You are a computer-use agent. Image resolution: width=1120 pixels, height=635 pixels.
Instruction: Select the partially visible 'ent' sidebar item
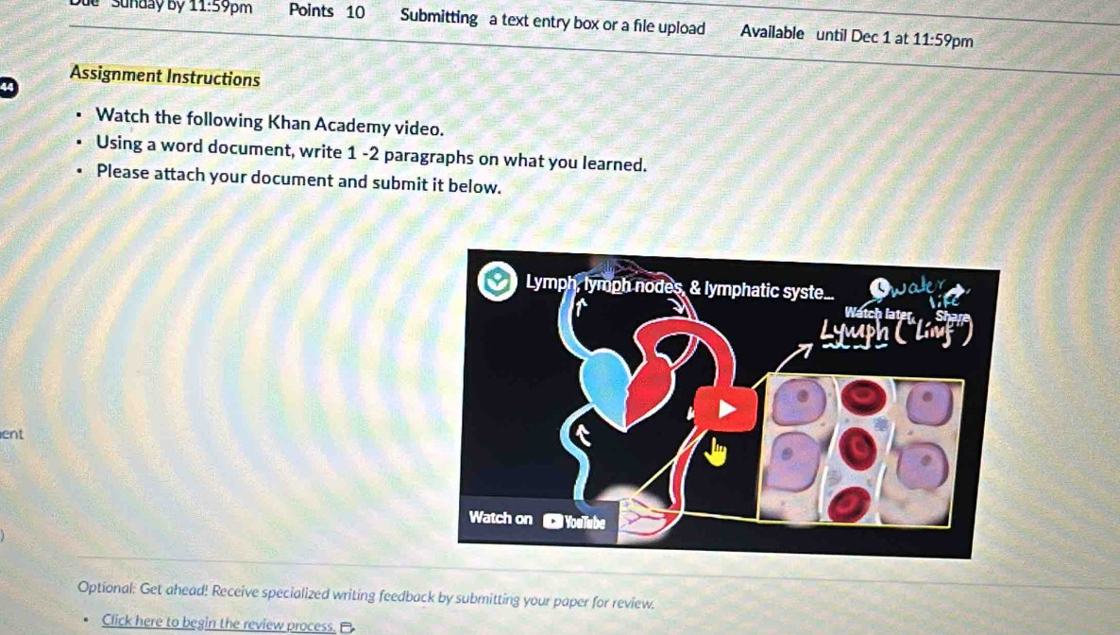[x=12, y=434]
